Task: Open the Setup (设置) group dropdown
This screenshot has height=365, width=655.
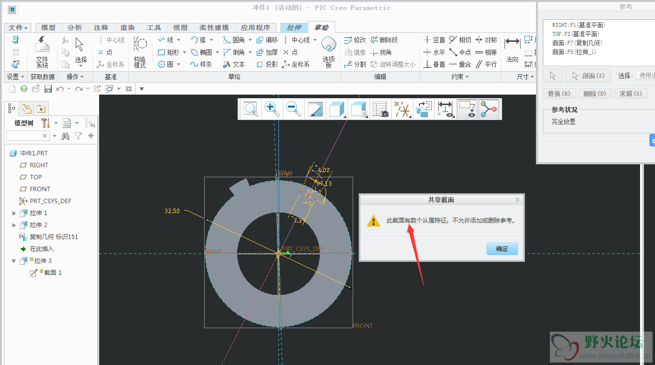Action: 15,77
